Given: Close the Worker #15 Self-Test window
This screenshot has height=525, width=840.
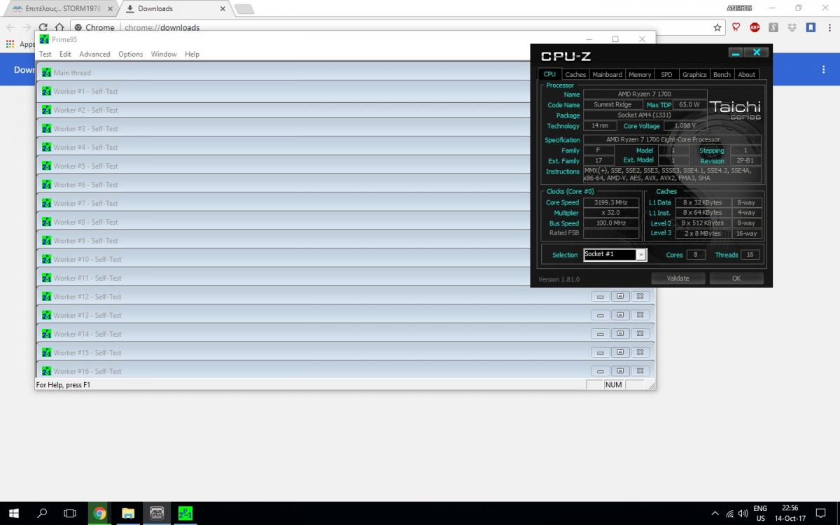Looking at the screenshot, I should pyautogui.click(x=639, y=352).
